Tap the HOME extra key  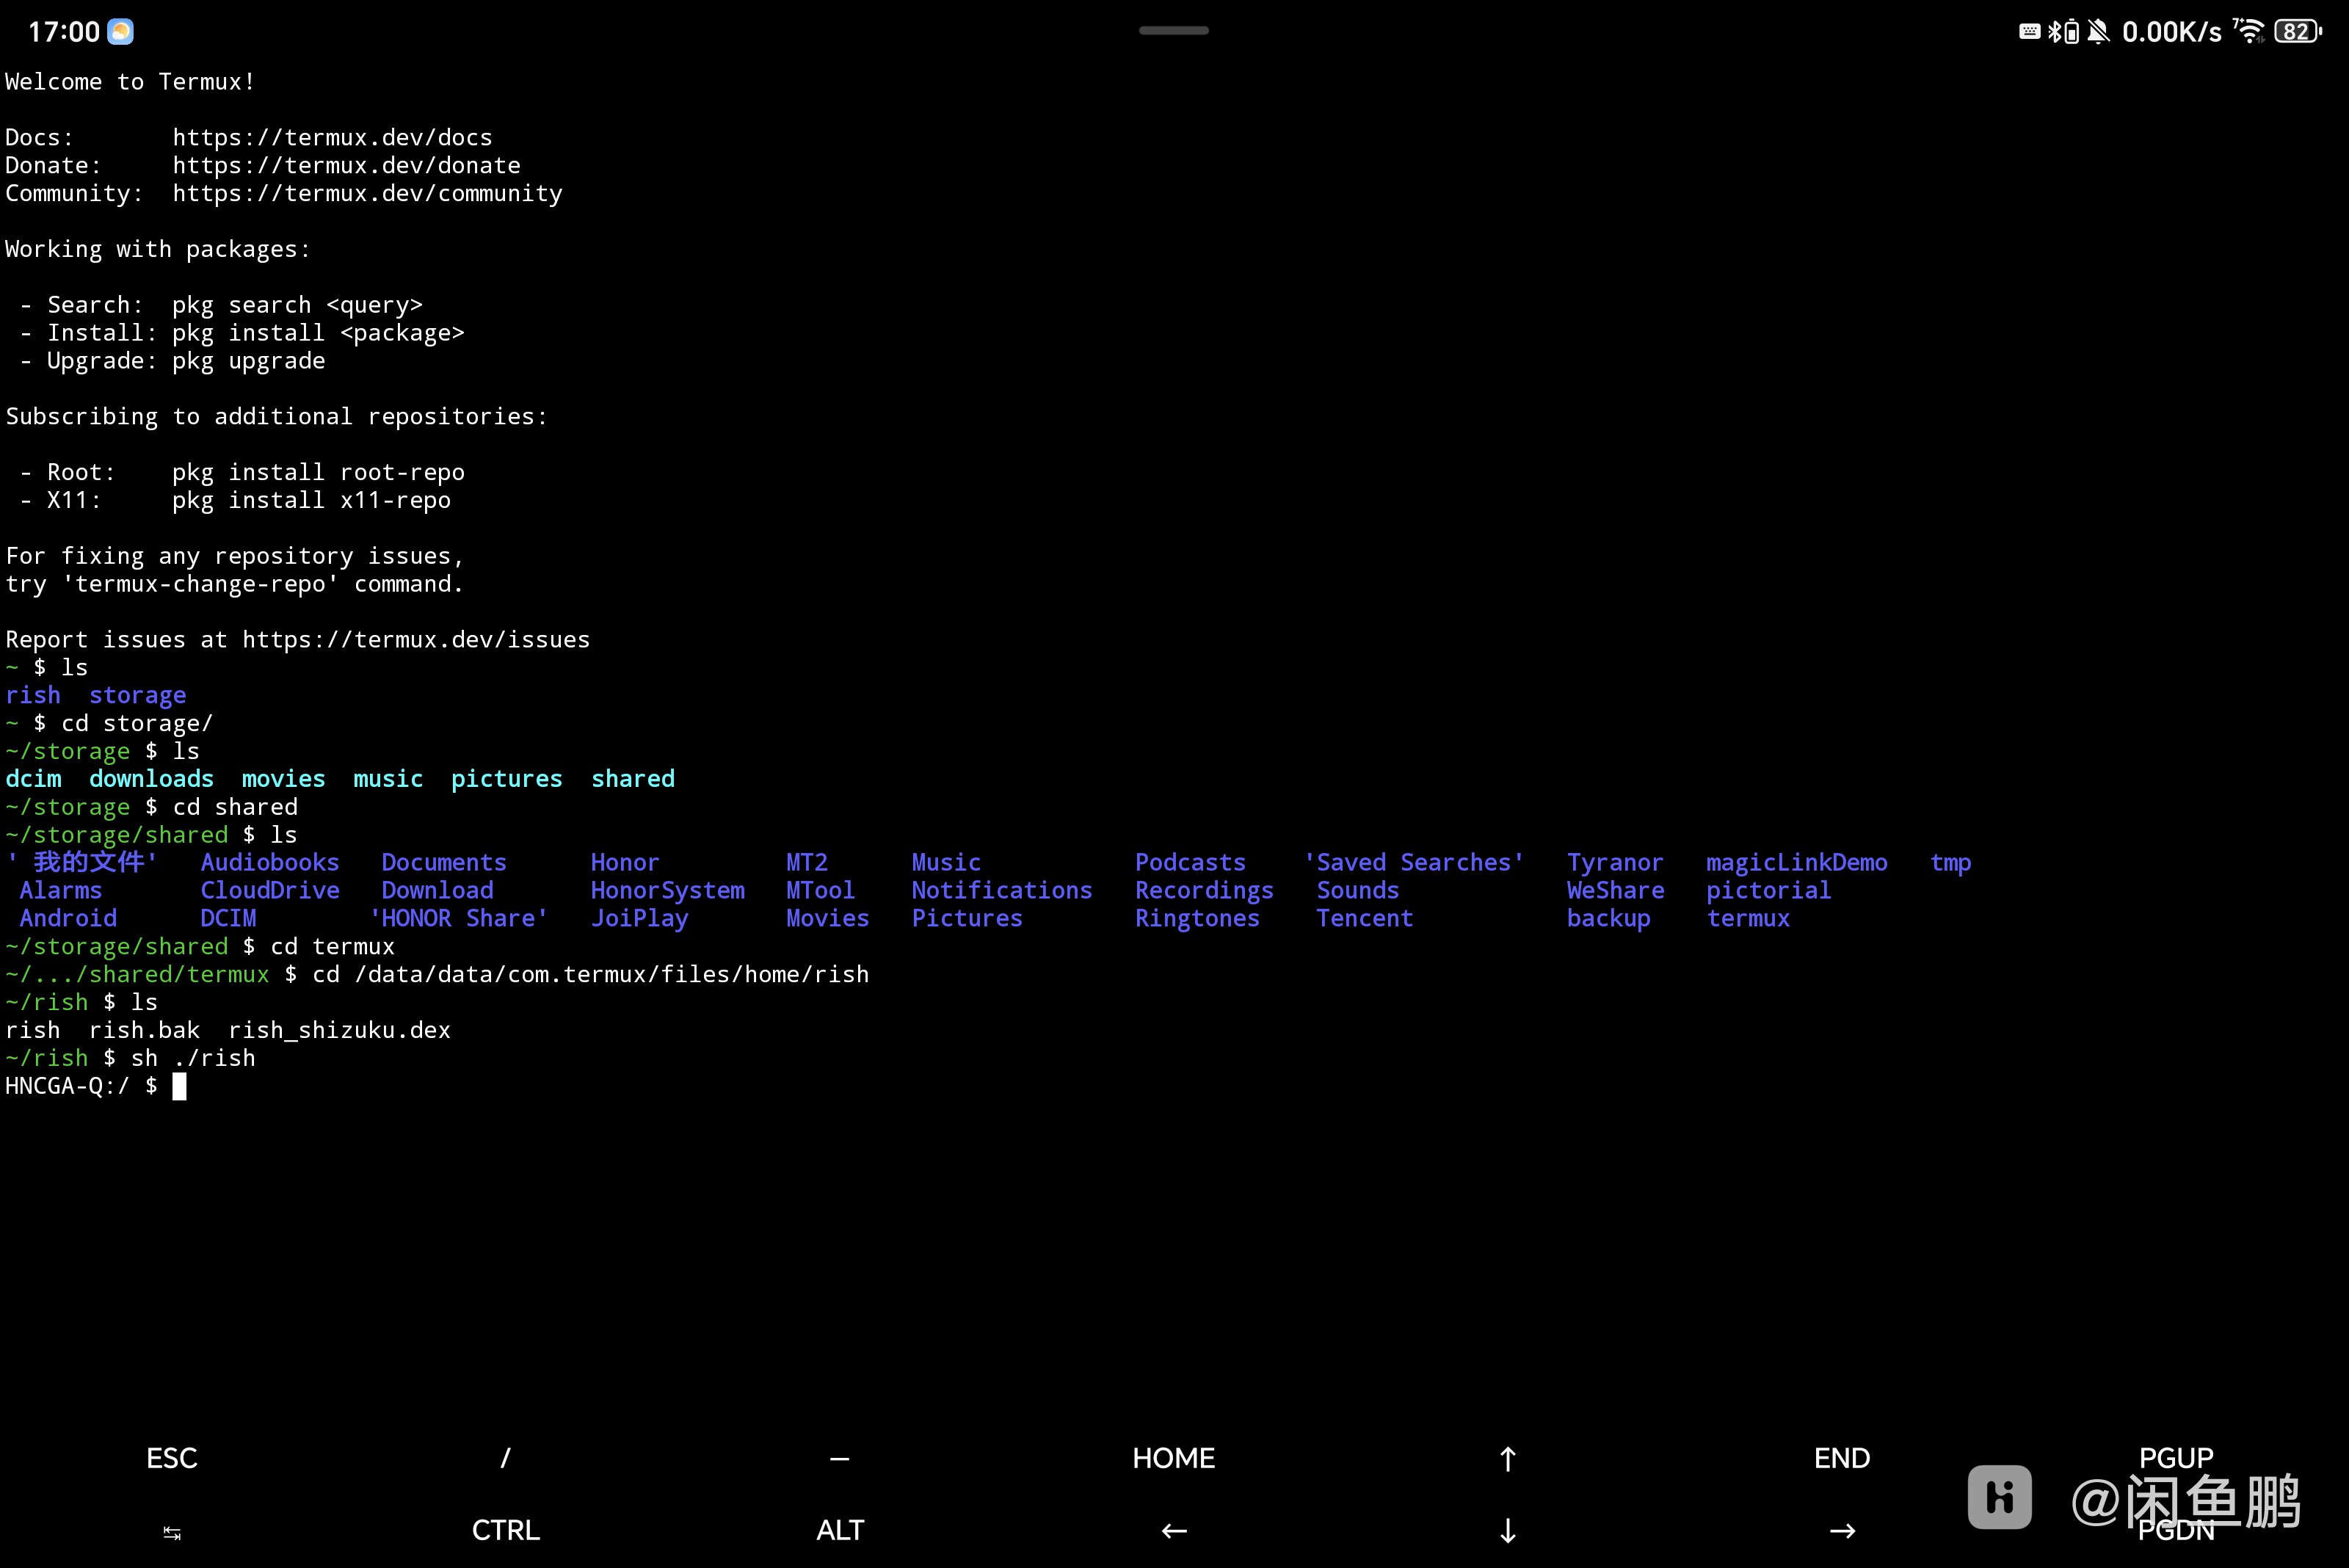click(1174, 1458)
